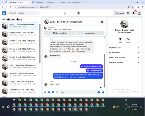The width and height of the screenshot is (145, 116).
Task: Expand Customize chat section
Action: click(124, 48)
